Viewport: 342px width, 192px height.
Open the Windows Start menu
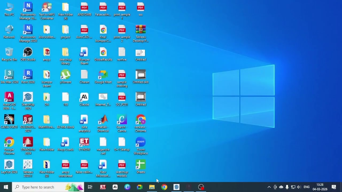[x=6, y=187]
